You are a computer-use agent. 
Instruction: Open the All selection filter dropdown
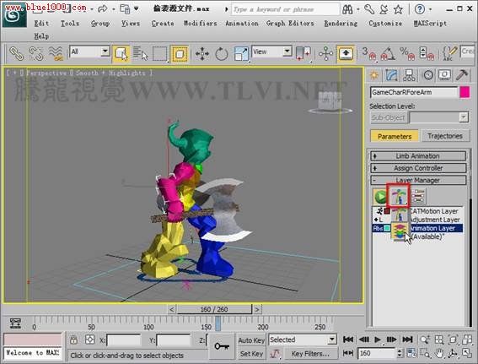[x=89, y=52]
